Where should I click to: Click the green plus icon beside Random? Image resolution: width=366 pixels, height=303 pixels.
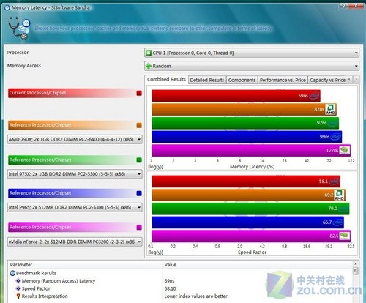point(148,66)
